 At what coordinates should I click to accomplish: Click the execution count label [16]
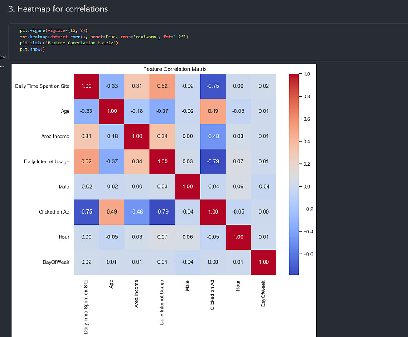point(3,57)
